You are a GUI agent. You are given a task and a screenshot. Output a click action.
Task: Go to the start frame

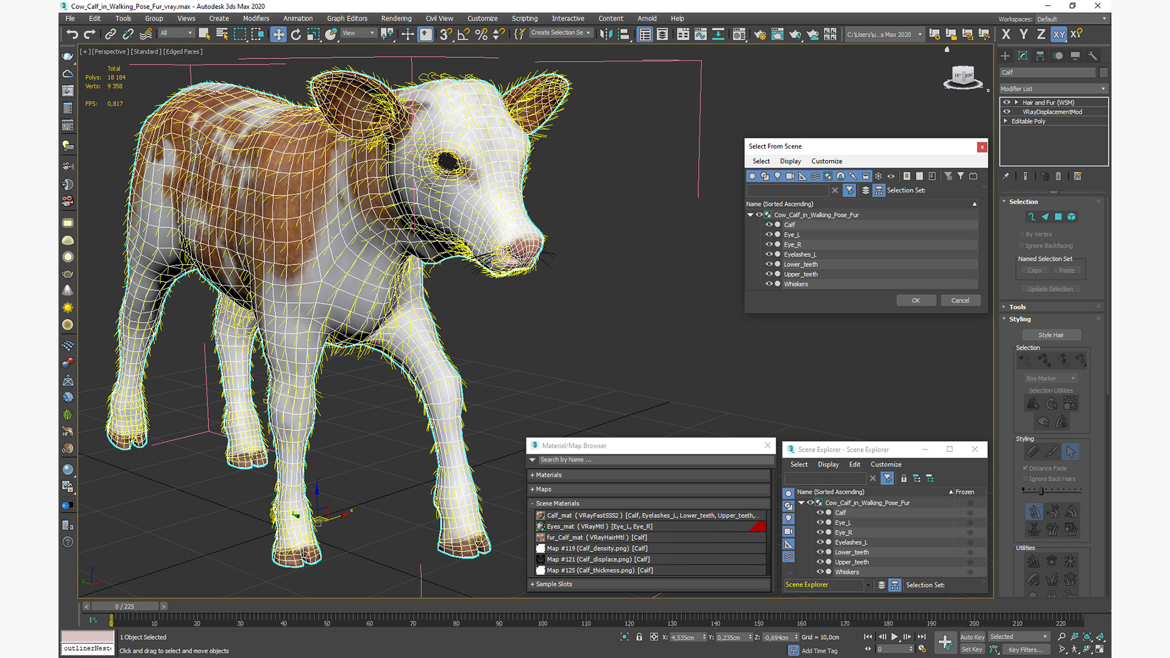868,637
